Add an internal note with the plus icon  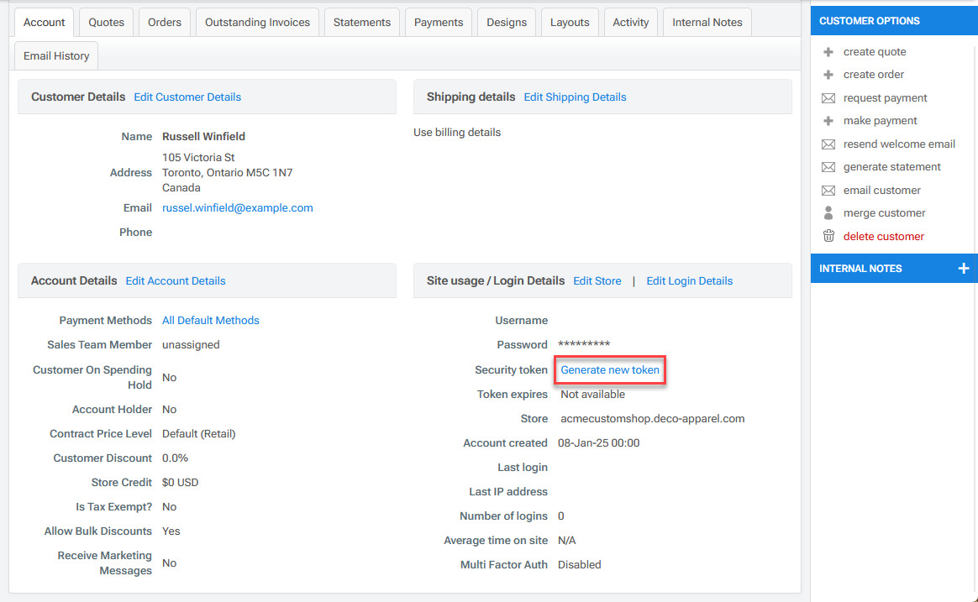tap(963, 269)
